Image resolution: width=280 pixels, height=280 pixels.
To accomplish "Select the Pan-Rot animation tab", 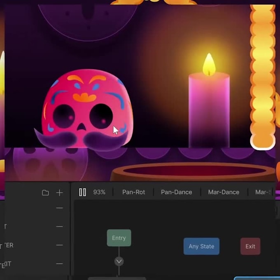I will point(133,192).
